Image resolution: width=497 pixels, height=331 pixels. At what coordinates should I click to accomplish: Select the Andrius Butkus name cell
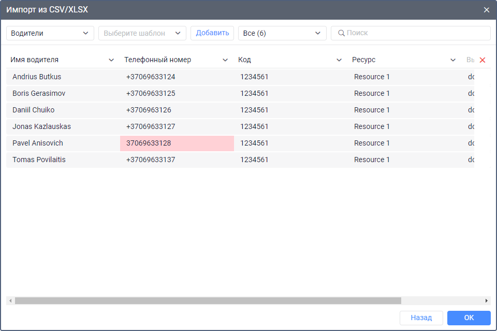click(x=63, y=77)
